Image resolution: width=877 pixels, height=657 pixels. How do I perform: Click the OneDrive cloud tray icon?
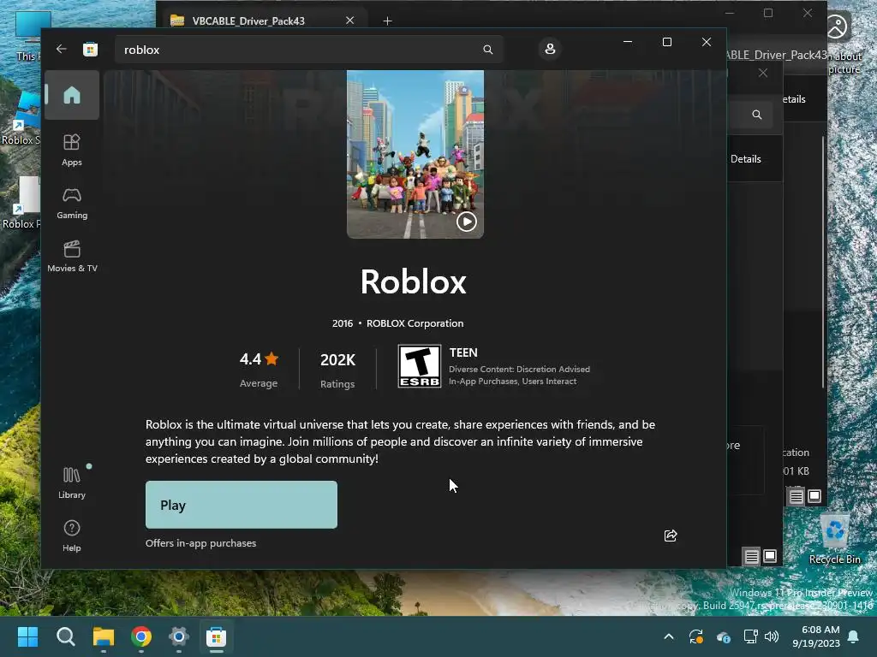[723, 636]
